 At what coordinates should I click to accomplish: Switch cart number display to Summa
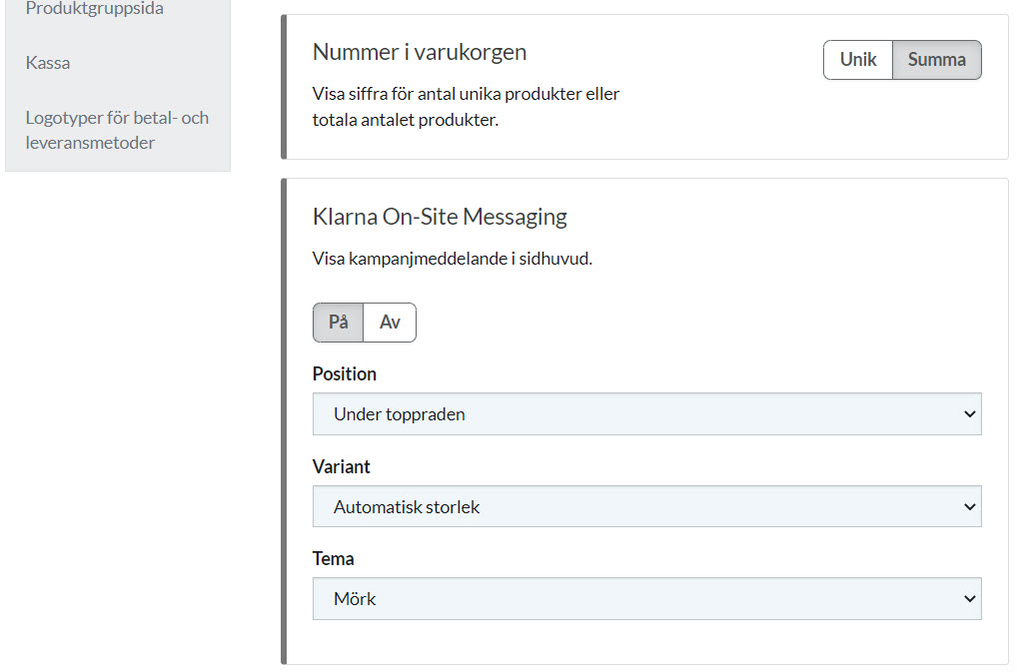936,60
